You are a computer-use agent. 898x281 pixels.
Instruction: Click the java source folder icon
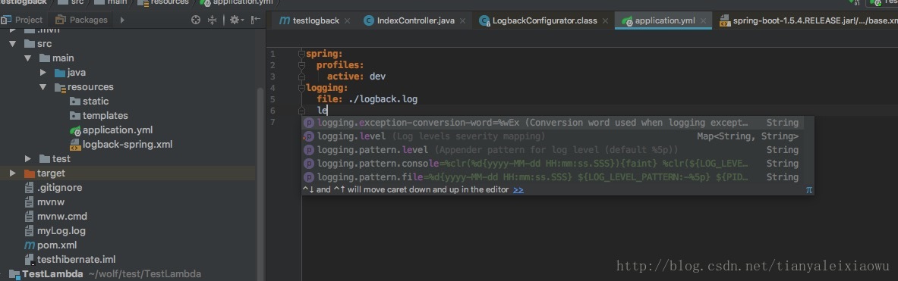(59, 73)
